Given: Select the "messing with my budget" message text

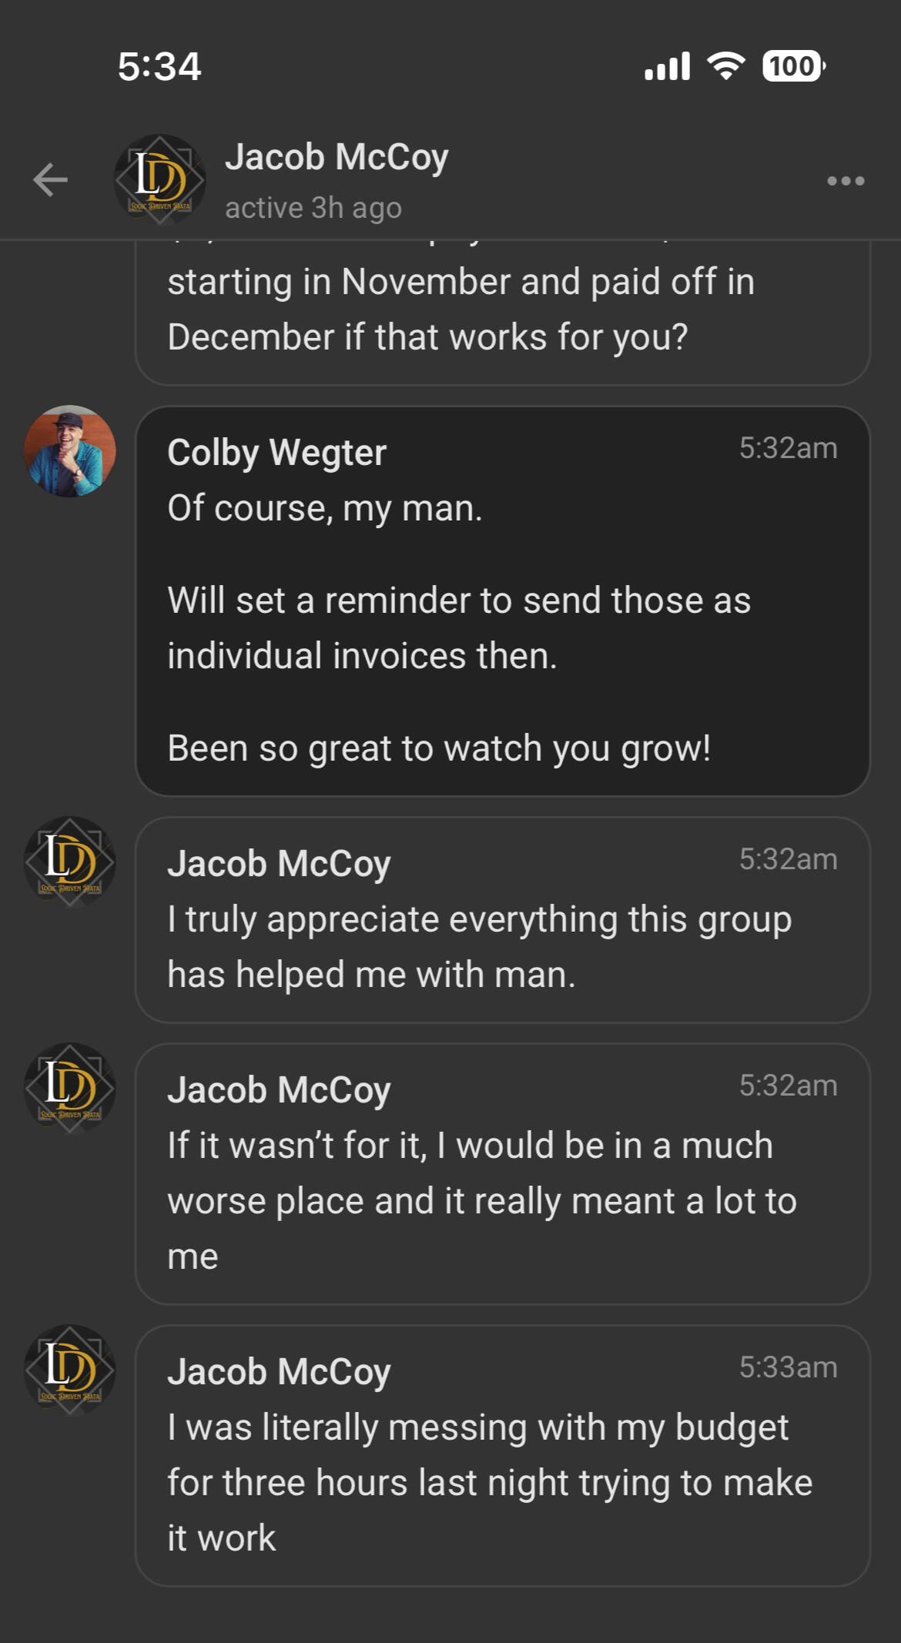Looking at the screenshot, I should [489, 1482].
